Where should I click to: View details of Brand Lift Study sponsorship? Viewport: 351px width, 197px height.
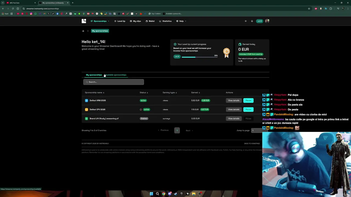(234, 118)
